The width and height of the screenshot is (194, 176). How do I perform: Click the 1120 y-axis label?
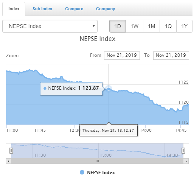183,102
